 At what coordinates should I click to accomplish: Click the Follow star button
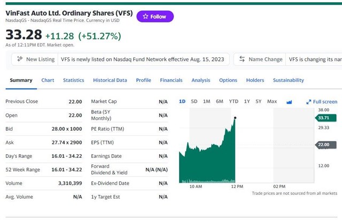155,17
